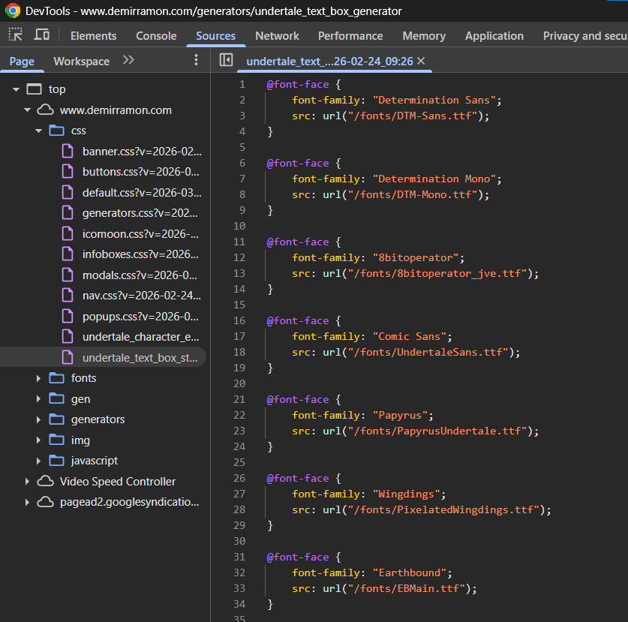Image resolution: width=628 pixels, height=622 pixels.
Task: Collapse the top frame tree node
Action: click(x=17, y=89)
